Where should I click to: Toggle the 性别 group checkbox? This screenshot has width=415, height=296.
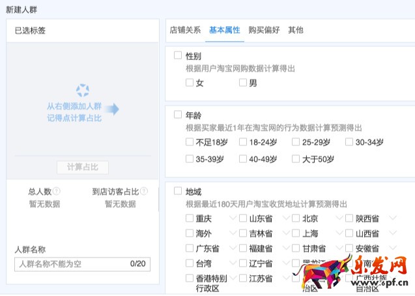point(178,55)
